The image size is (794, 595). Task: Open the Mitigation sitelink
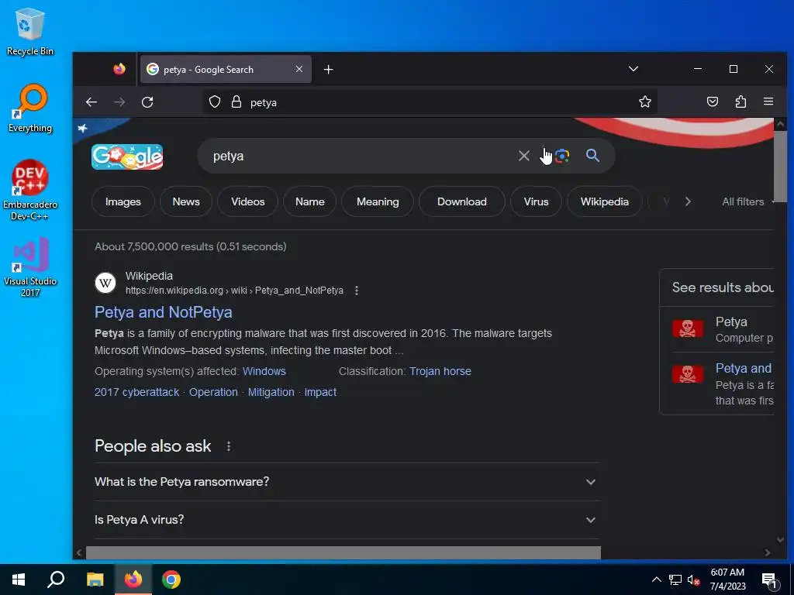pyautogui.click(x=271, y=392)
